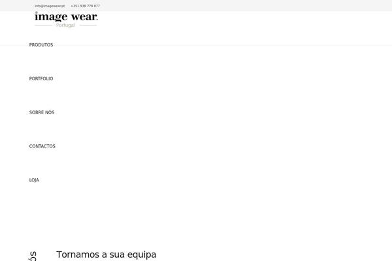Image resolution: width=392 pixels, height=261 pixels.
Task: Click the rotated vertical text at bottom left
Action: click(x=33, y=256)
